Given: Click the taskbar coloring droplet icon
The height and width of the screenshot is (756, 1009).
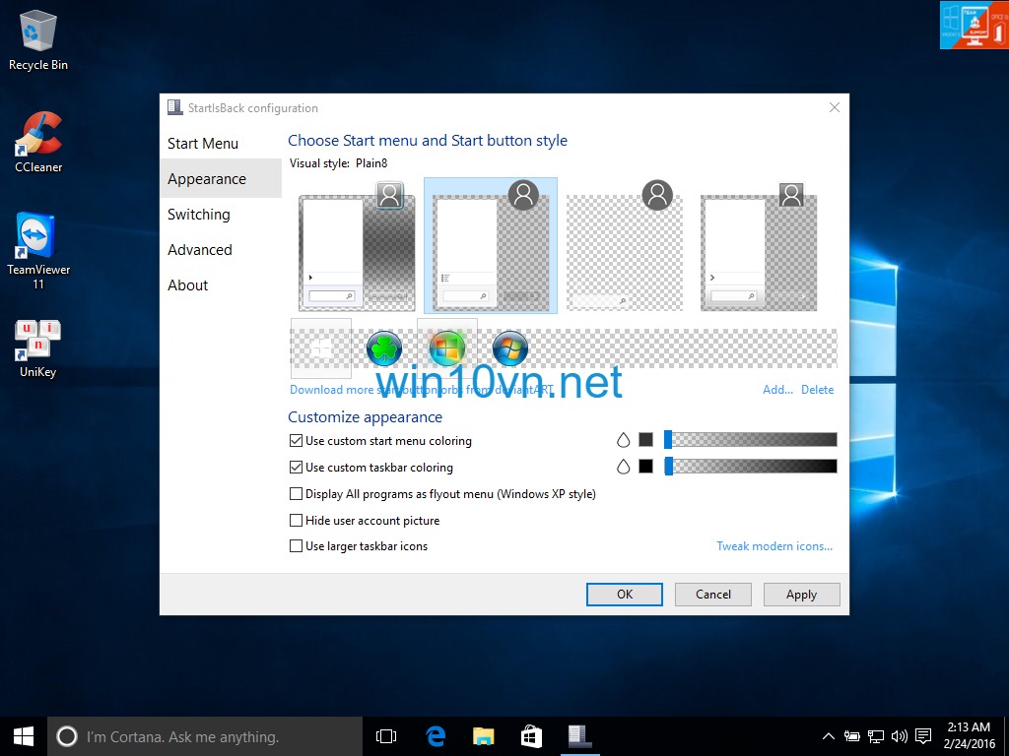Looking at the screenshot, I should 623,467.
